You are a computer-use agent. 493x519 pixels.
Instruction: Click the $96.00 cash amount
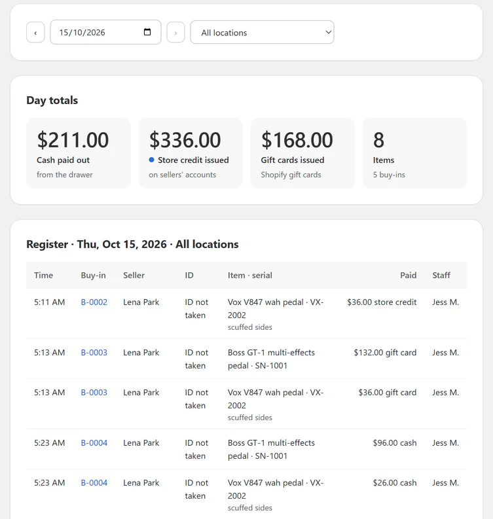coord(395,443)
